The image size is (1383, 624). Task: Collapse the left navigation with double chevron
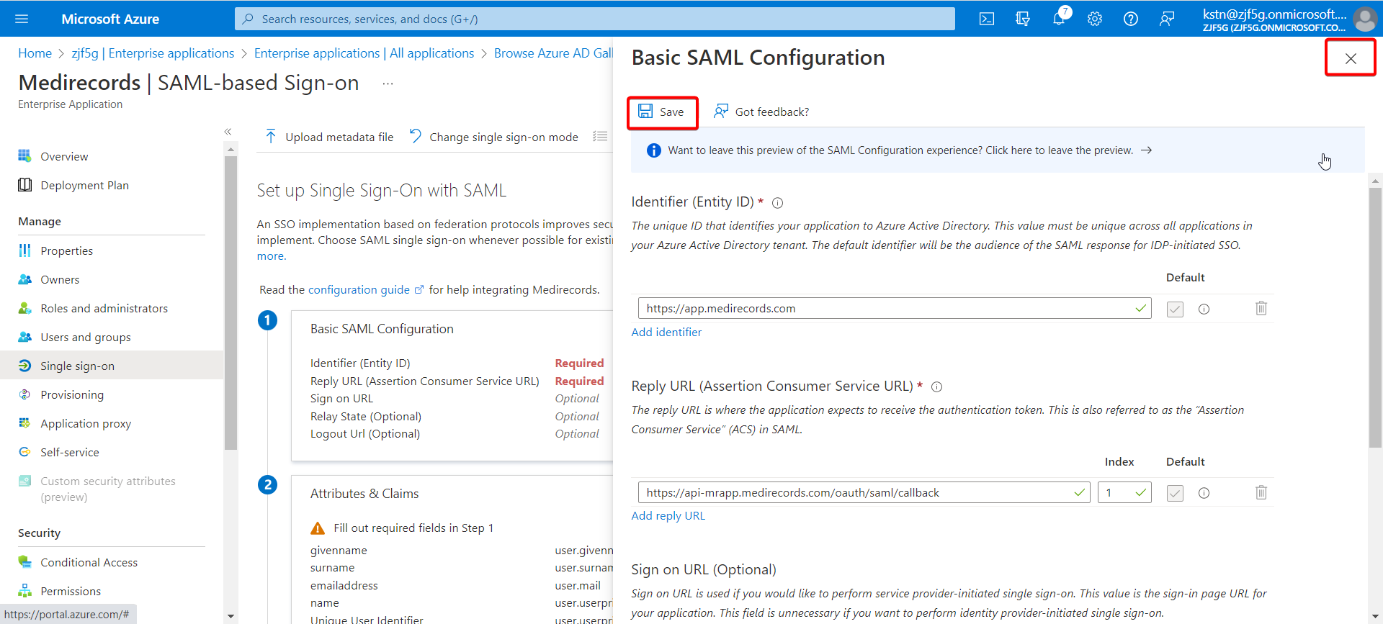tap(228, 132)
